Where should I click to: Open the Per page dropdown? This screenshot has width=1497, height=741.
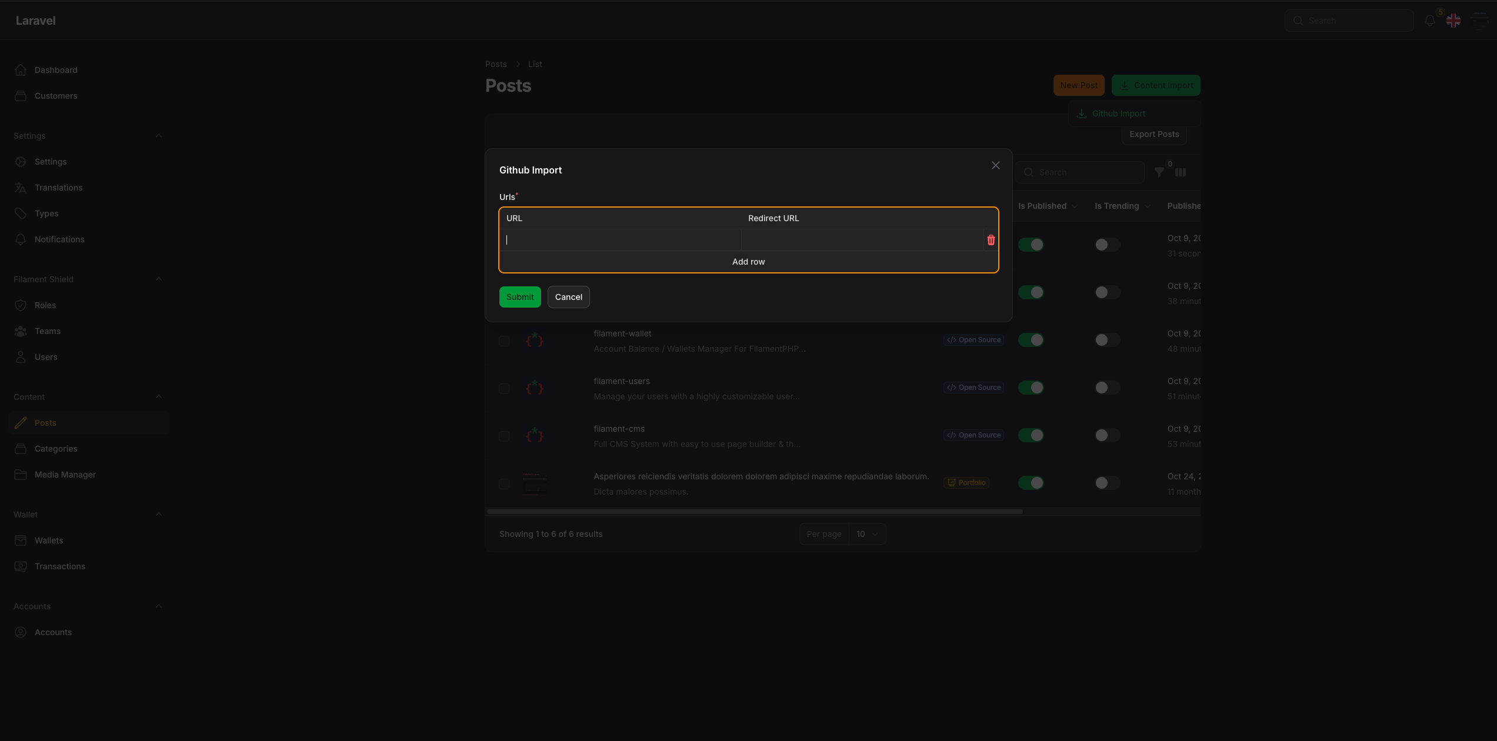867,534
